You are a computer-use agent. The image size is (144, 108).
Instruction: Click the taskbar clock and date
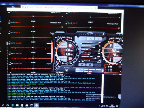pyautogui.click(x=112, y=106)
